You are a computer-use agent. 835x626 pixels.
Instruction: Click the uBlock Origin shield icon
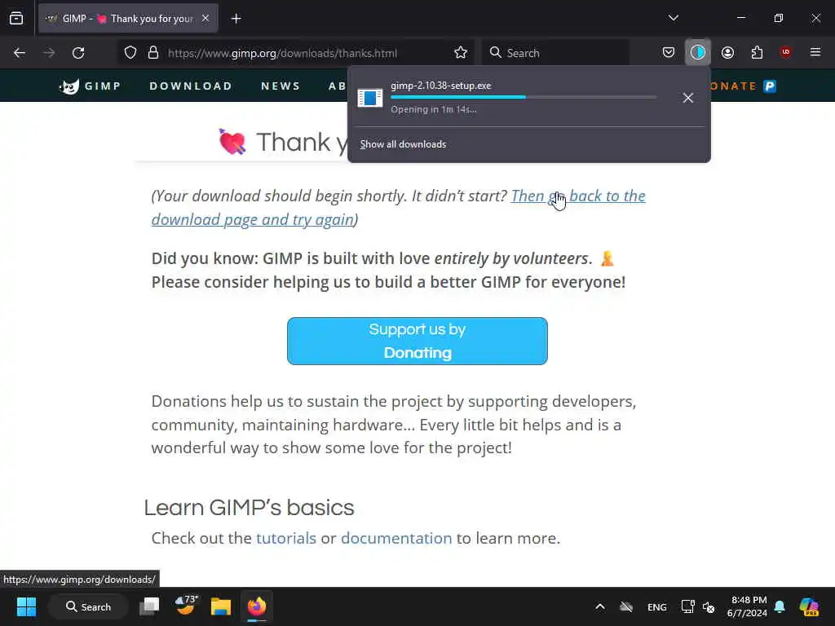point(785,52)
